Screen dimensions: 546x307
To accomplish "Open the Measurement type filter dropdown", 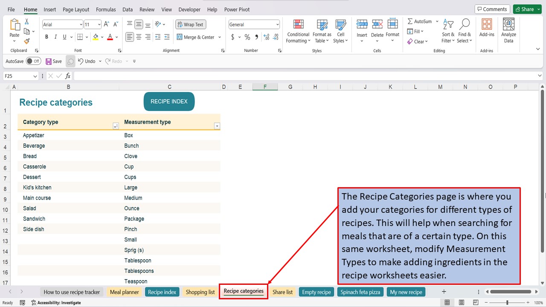I will pos(217,126).
